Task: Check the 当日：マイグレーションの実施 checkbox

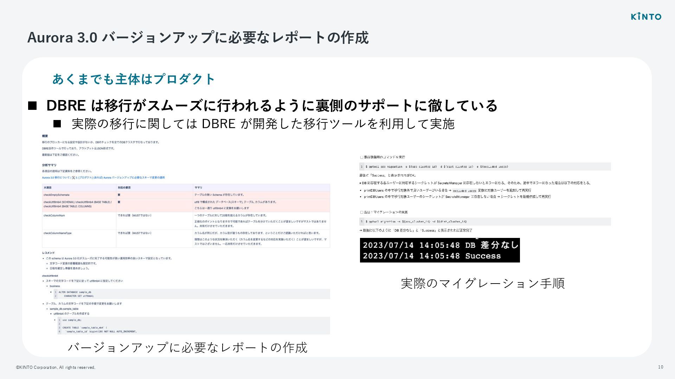Action: [x=361, y=212]
